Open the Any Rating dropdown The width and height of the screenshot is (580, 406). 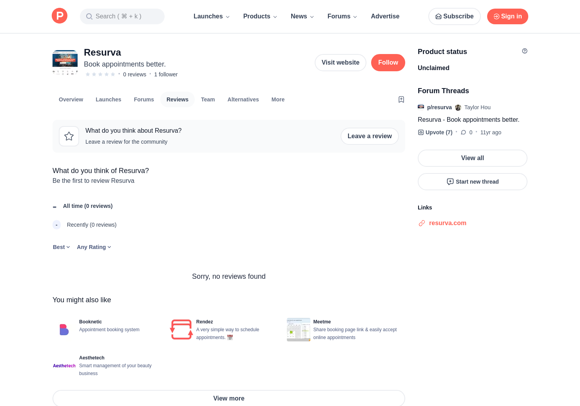[x=94, y=247]
